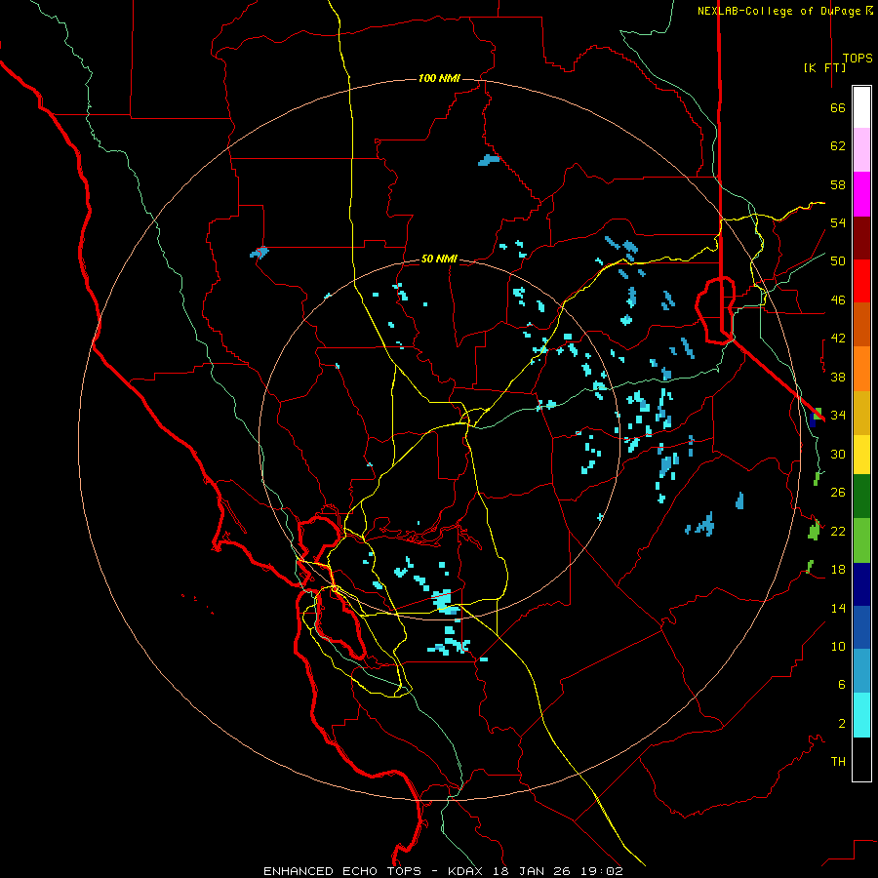Click the bright yellow legend swatch
This screenshot has height=878, width=878.
pos(861,455)
